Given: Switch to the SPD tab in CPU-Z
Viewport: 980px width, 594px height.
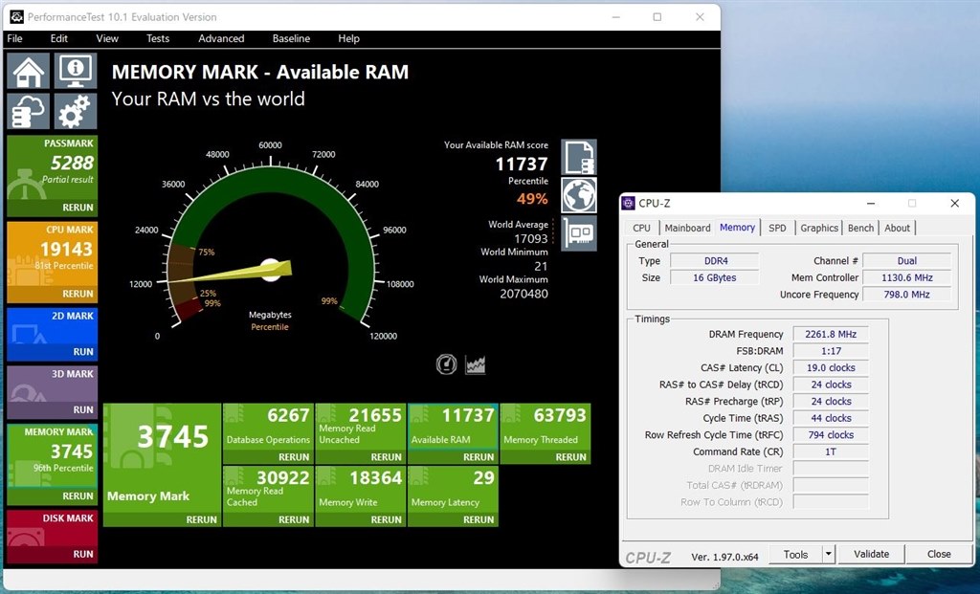Looking at the screenshot, I should 777,228.
